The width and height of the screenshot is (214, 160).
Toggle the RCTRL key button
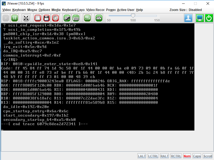pos(176,156)
